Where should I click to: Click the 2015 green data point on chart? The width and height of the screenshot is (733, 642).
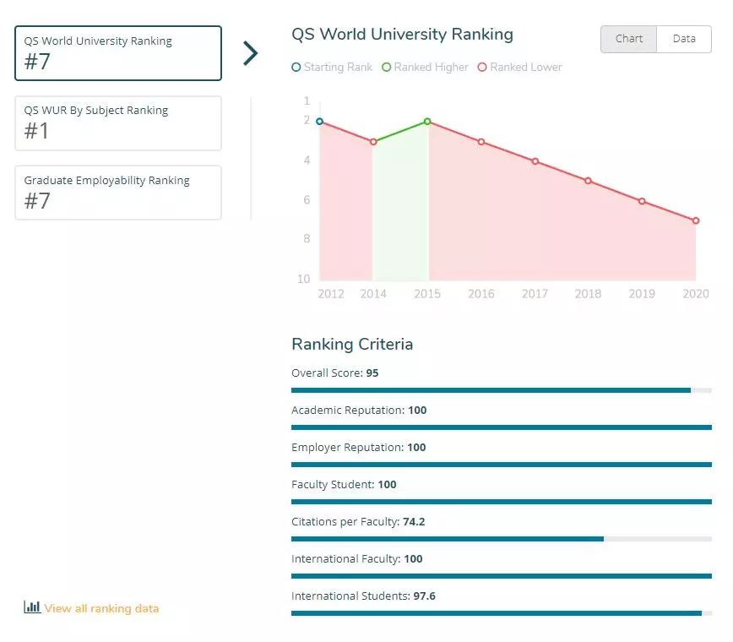tap(427, 122)
